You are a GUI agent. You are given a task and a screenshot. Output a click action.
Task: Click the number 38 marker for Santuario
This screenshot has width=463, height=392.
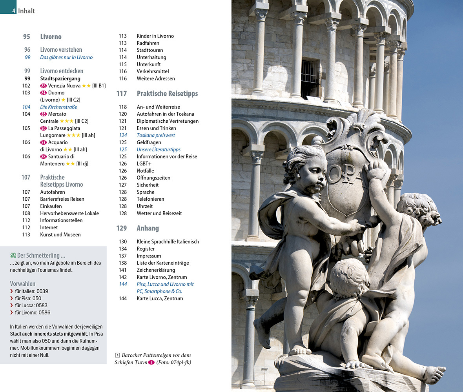[x=44, y=157]
